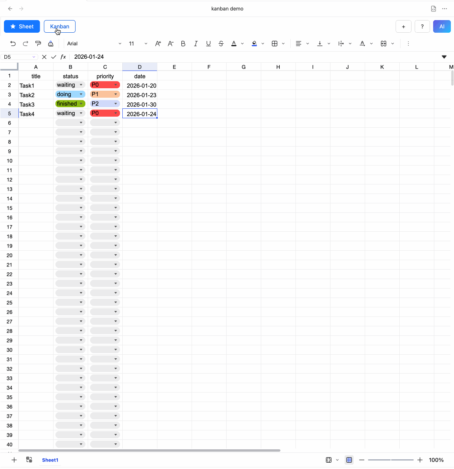454x469 pixels.
Task: Apply italic formatting
Action: pyautogui.click(x=196, y=43)
